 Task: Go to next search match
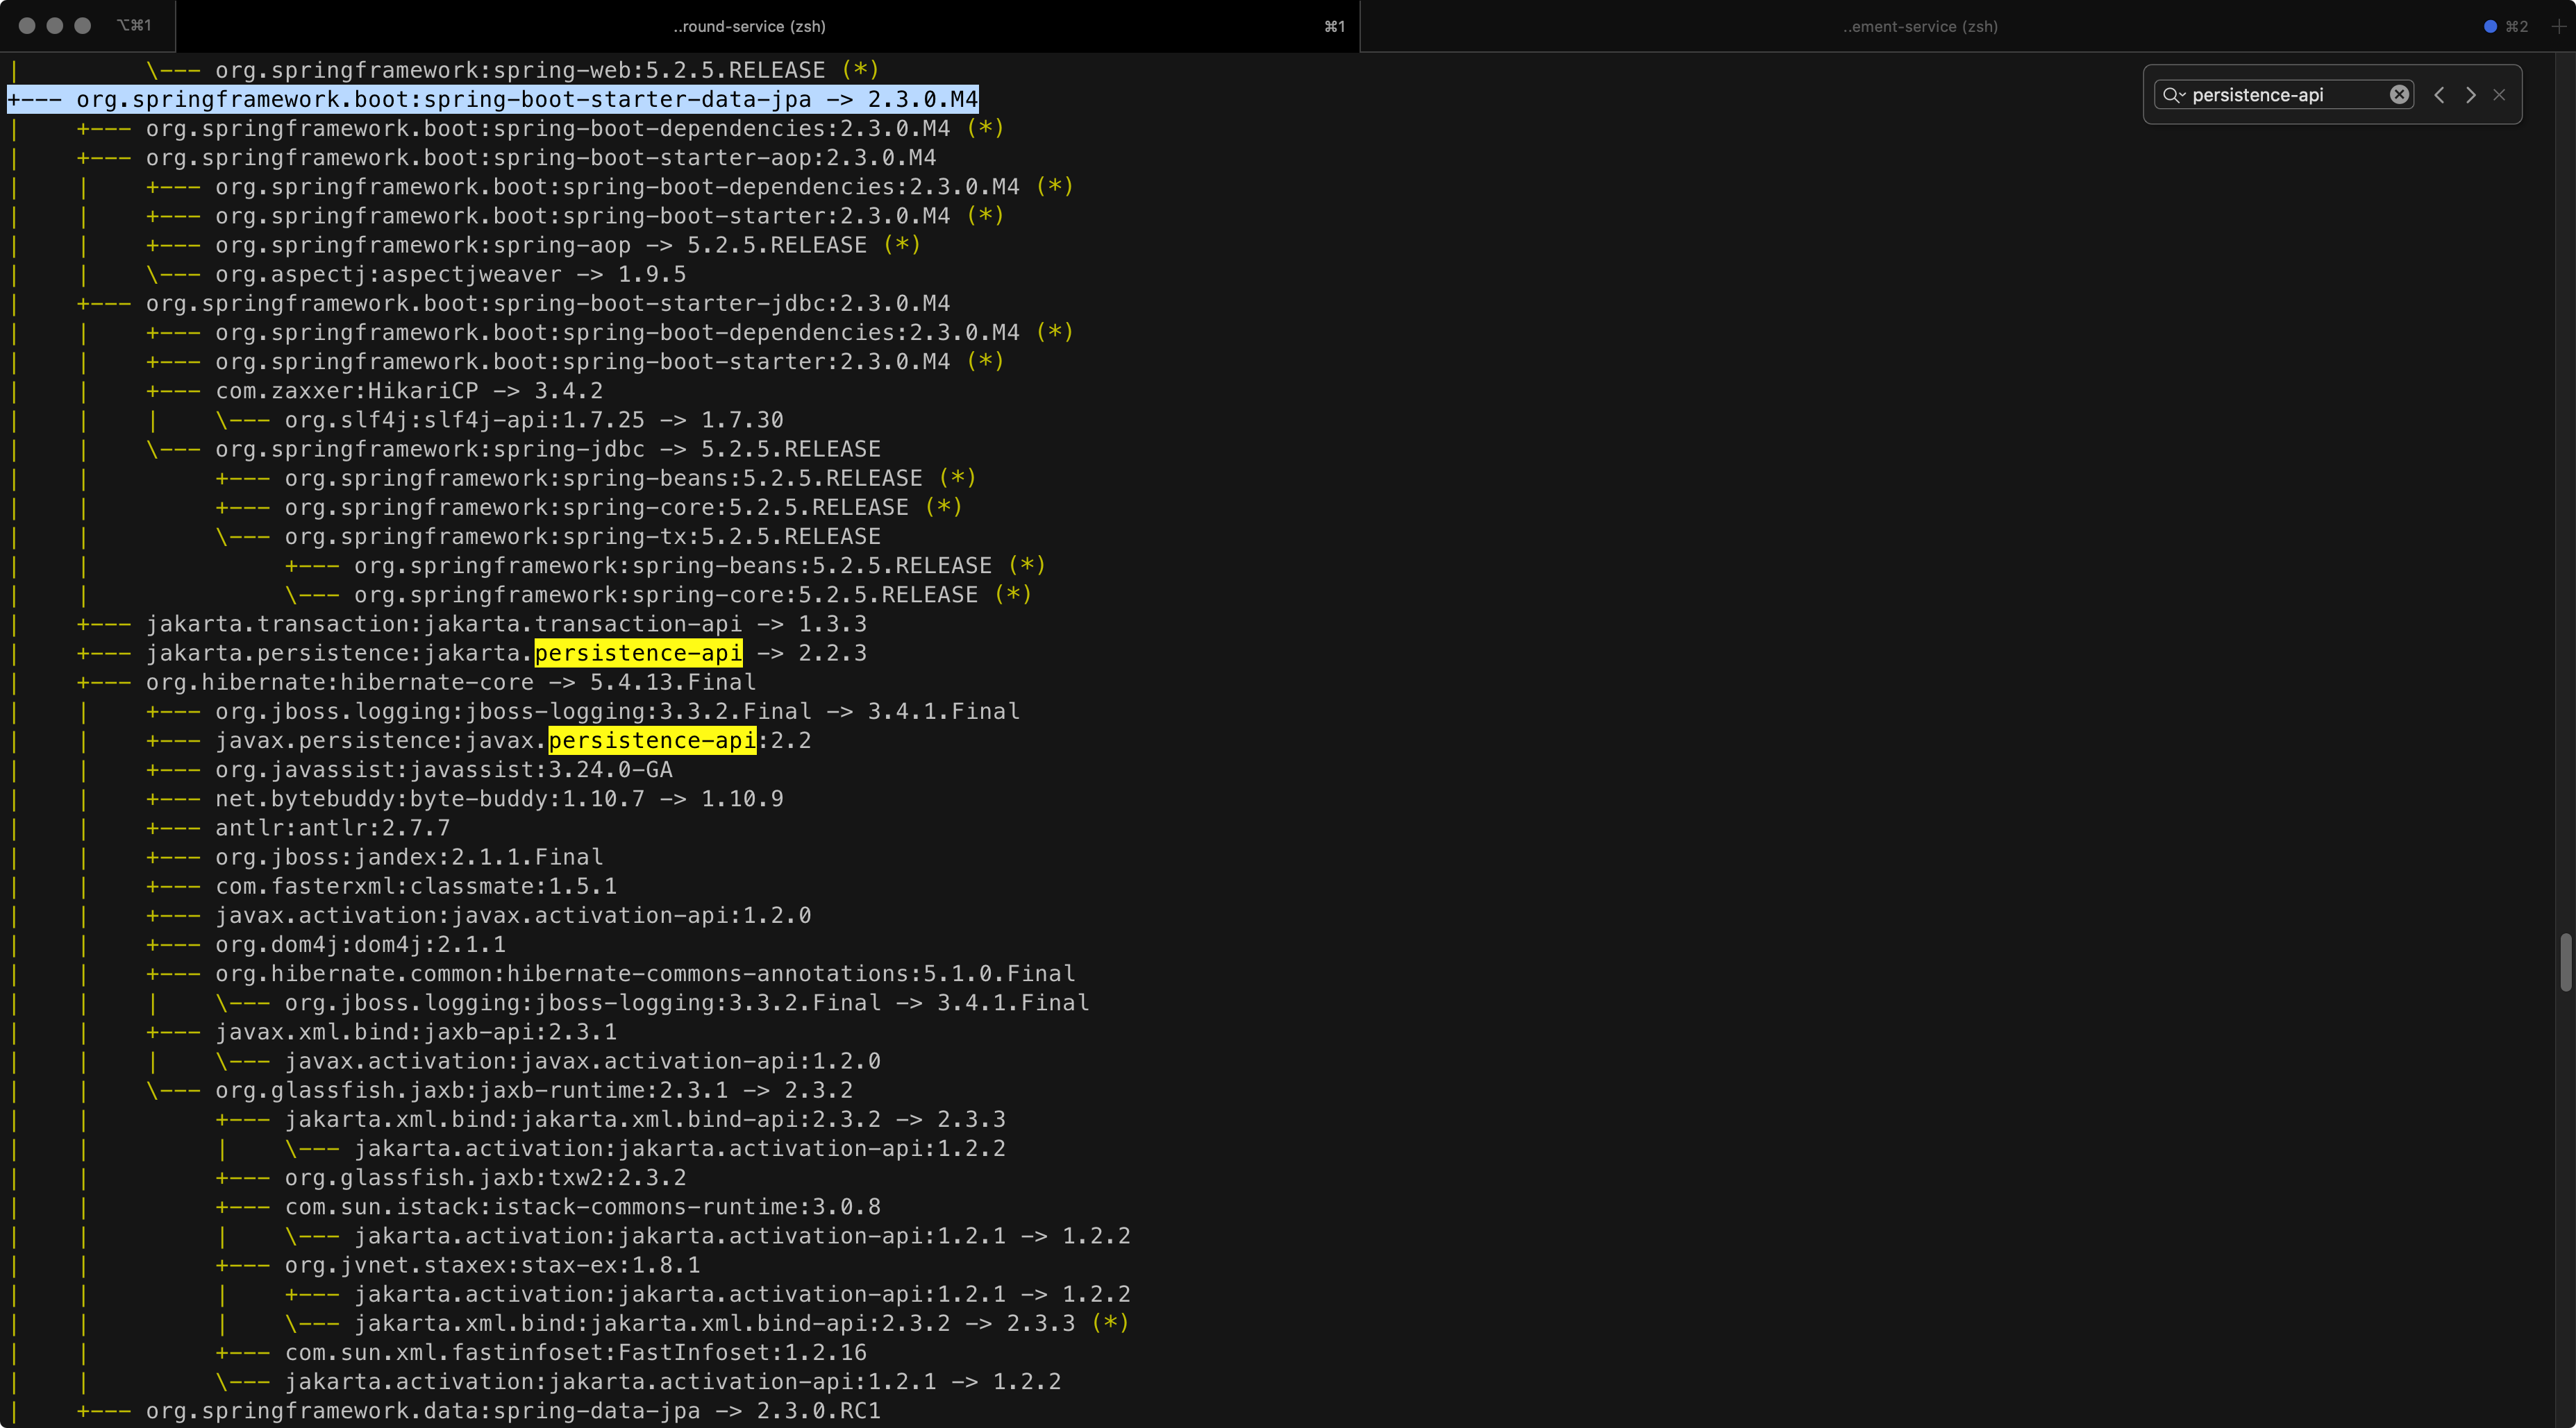pos(2470,95)
